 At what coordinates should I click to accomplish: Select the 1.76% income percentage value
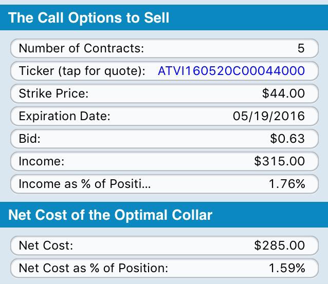[287, 184]
